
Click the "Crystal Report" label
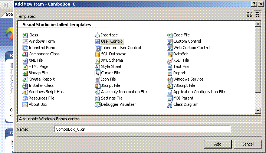click(x=42, y=79)
